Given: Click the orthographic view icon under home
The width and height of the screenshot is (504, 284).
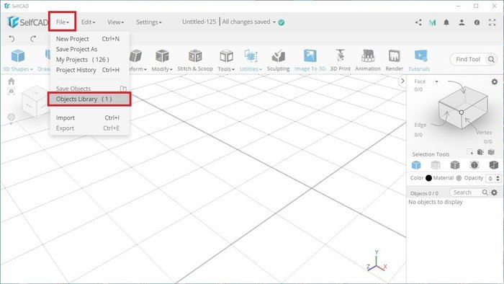Looking at the screenshot, I should (12, 92).
